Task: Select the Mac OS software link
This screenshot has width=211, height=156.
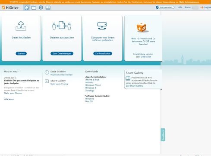Action: coord(89,101)
